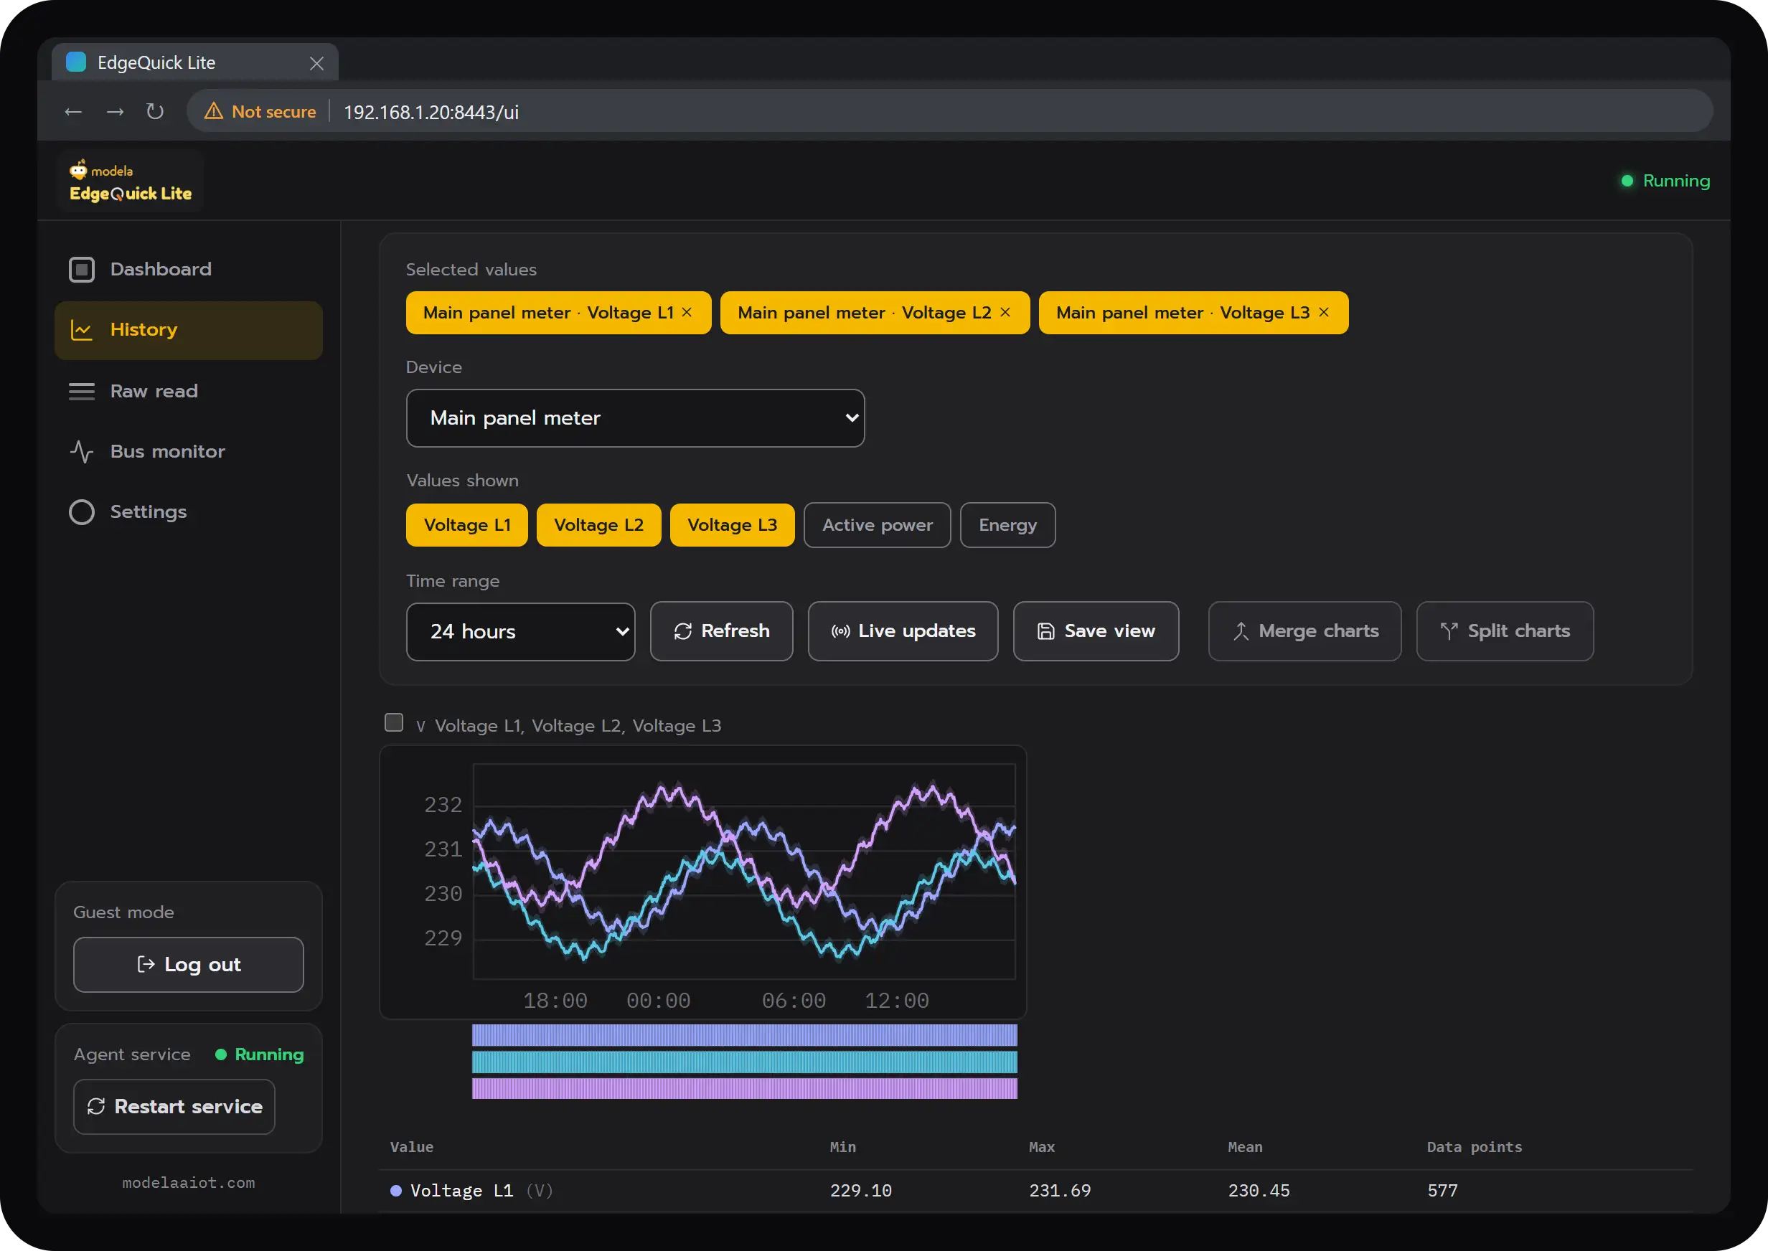This screenshot has height=1251, width=1768.
Task: Click the Save view button
Action: tap(1096, 632)
